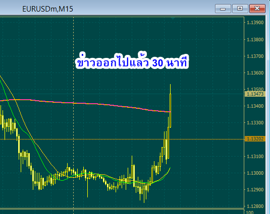
Task: Click the 1.13700 price scale label
Action: (255, 56)
